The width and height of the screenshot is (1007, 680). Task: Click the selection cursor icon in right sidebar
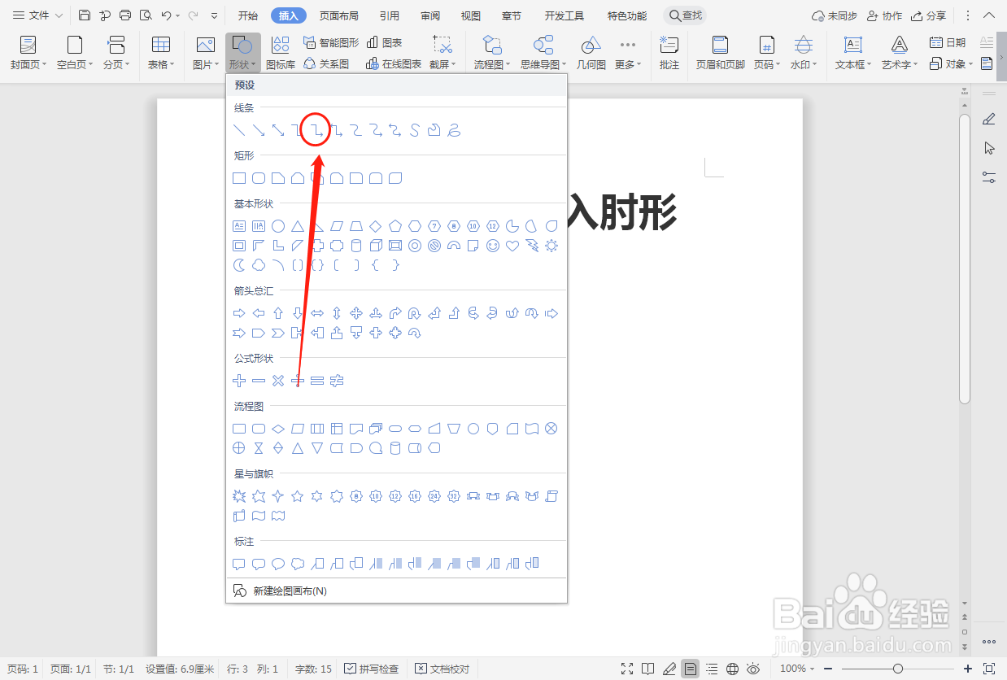pyautogui.click(x=989, y=148)
